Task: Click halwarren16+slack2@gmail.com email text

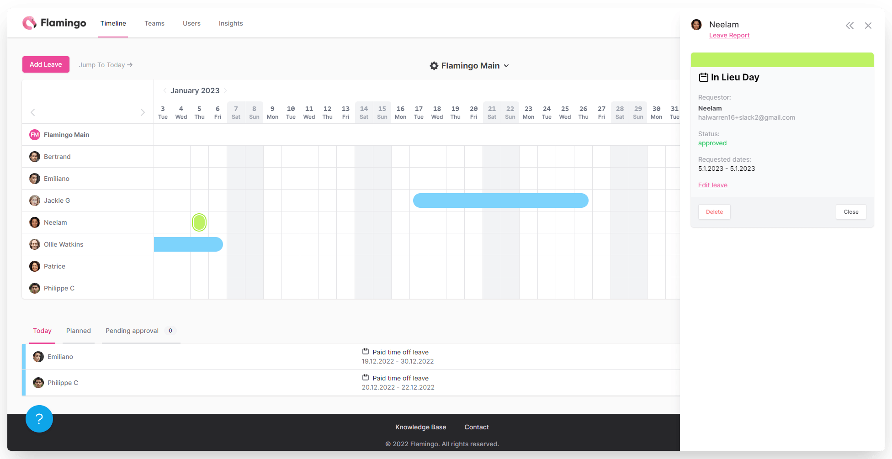Action: point(747,117)
